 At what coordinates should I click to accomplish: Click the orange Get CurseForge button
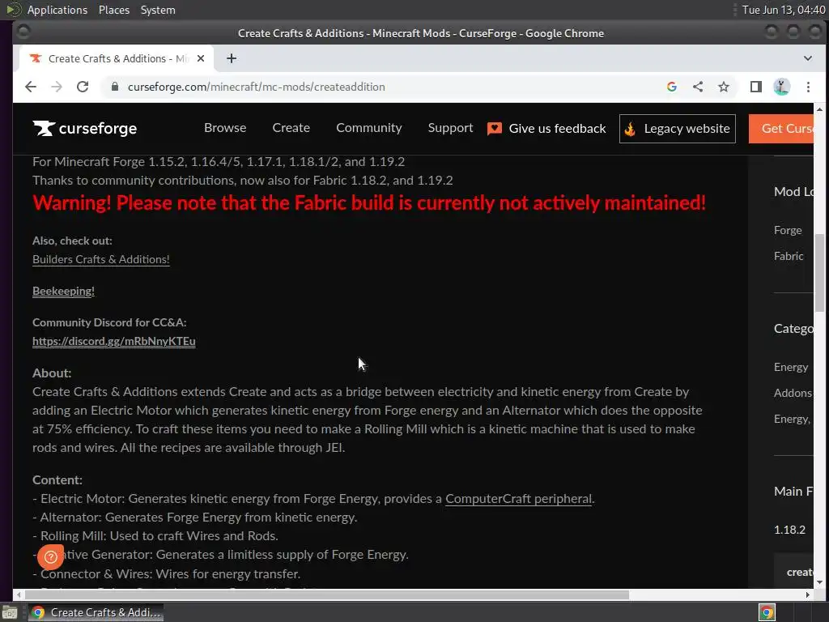tap(781, 129)
